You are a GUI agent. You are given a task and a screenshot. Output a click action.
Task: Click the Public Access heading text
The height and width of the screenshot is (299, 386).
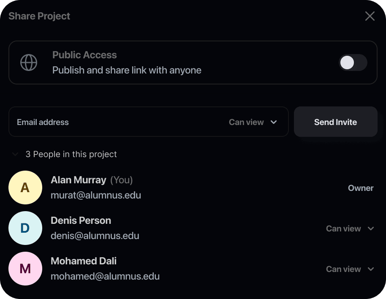point(84,55)
